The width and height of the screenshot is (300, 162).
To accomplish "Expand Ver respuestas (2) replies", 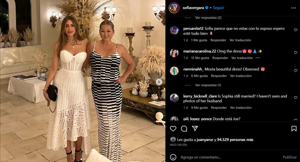I will (x=208, y=18).
